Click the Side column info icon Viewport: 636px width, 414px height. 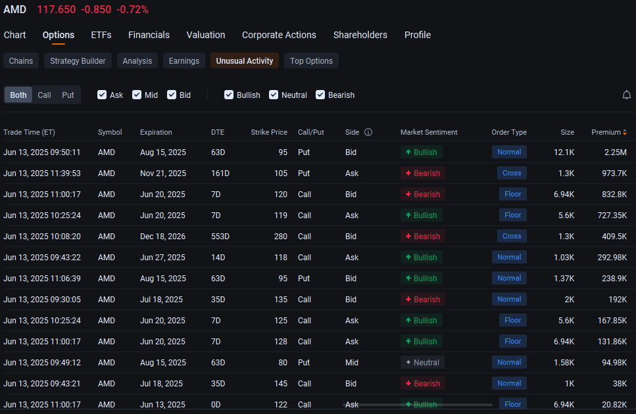coord(368,132)
